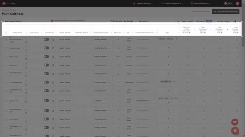245x137 pixels.
Task: Open the chat support bubble
Action: (x=235, y=131)
